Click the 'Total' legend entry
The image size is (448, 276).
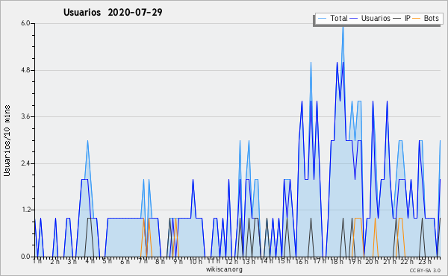tap(339, 18)
